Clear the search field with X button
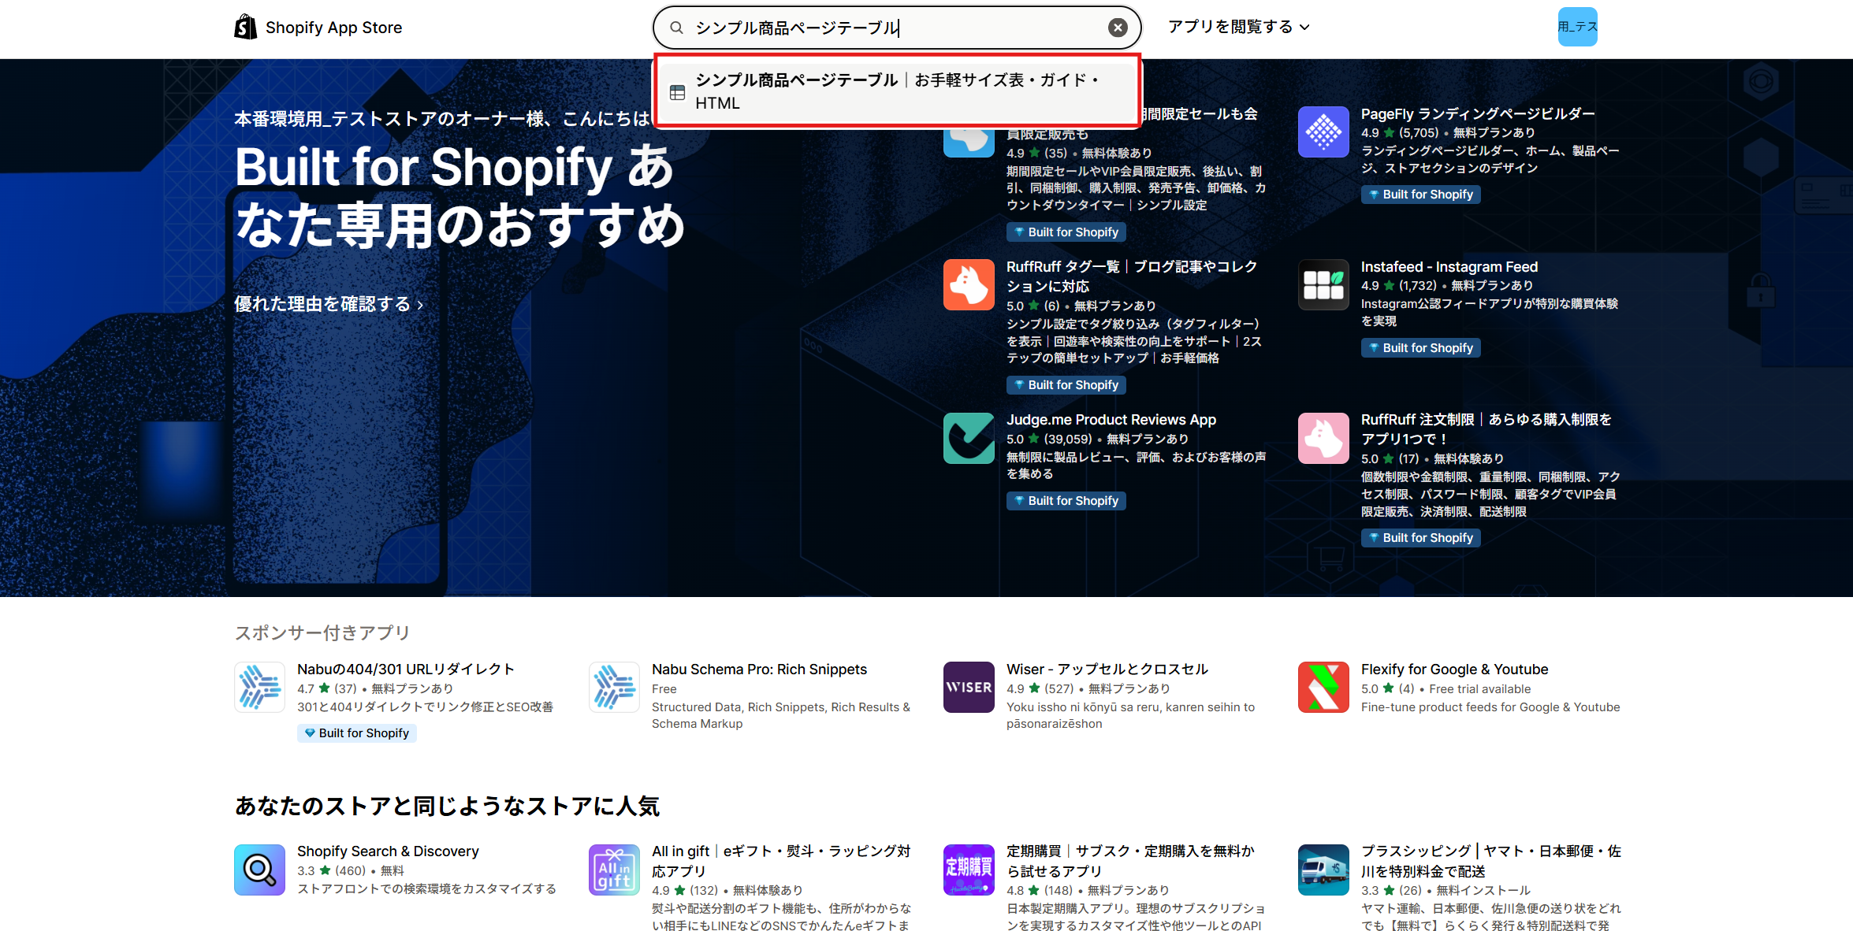Image resolution: width=1853 pixels, height=931 pixels. coord(1118,28)
